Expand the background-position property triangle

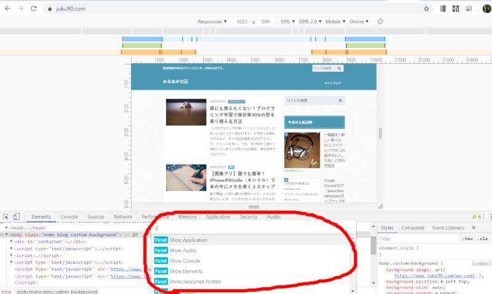coord(442,282)
